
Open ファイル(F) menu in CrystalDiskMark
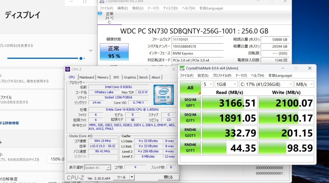187,76
